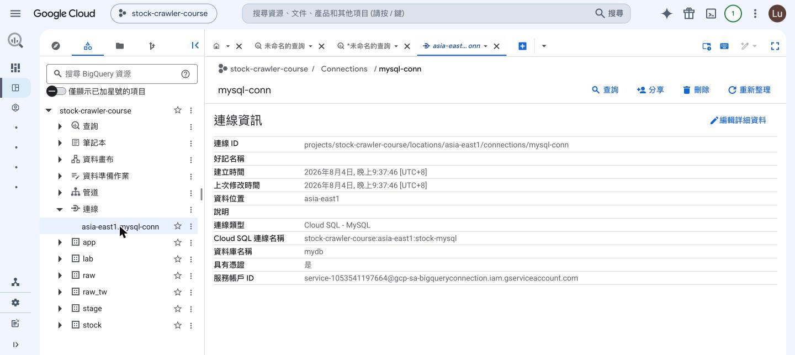Click the BigQuery logo in left rail
This screenshot has height=355, width=795.
[x=15, y=40]
